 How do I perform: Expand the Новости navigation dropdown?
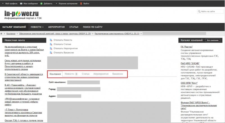(x=37, y=27)
